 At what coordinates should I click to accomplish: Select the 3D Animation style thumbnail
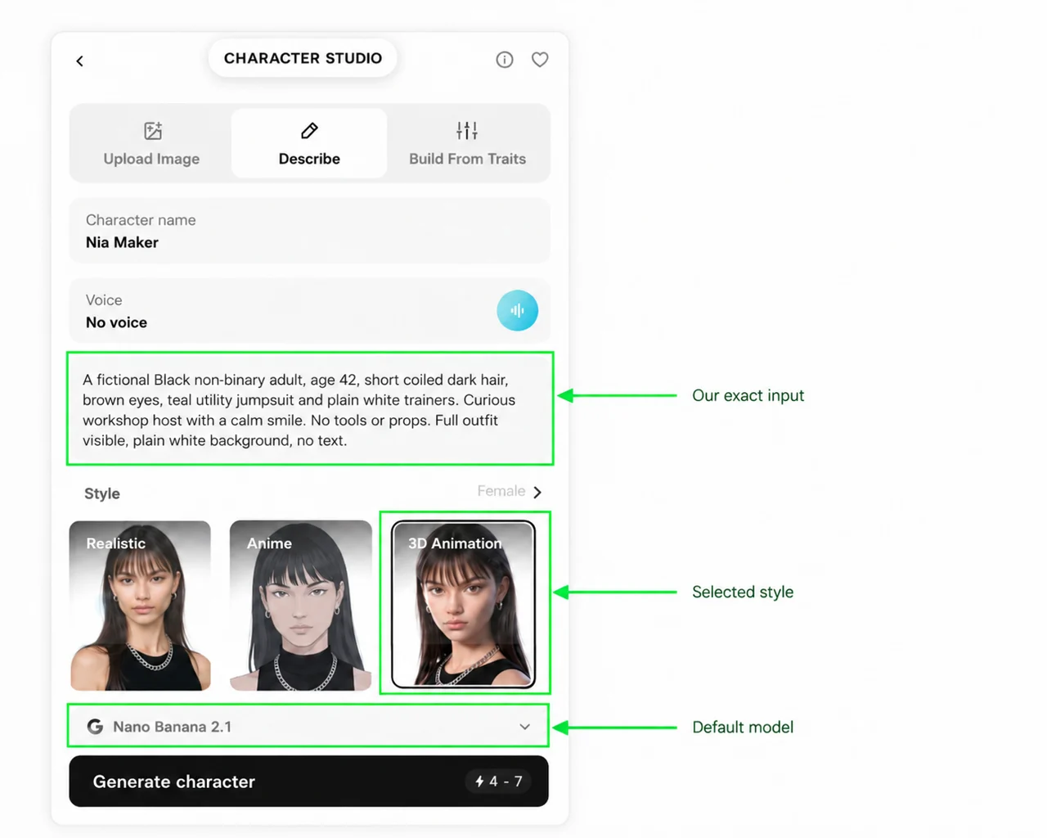tap(463, 605)
